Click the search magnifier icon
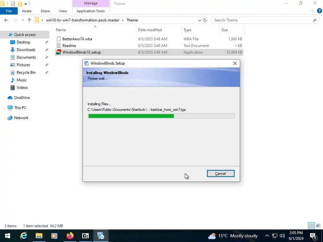Viewport: 323px width, 242px height. tap(314, 20)
